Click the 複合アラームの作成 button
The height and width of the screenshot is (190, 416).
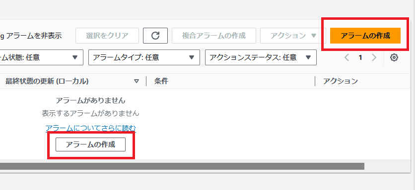(x=214, y=36)
